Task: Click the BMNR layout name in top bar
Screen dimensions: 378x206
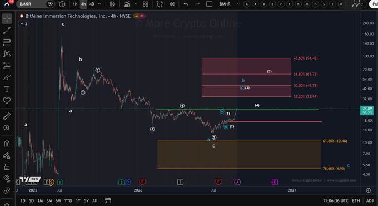Action: (225, 4)
